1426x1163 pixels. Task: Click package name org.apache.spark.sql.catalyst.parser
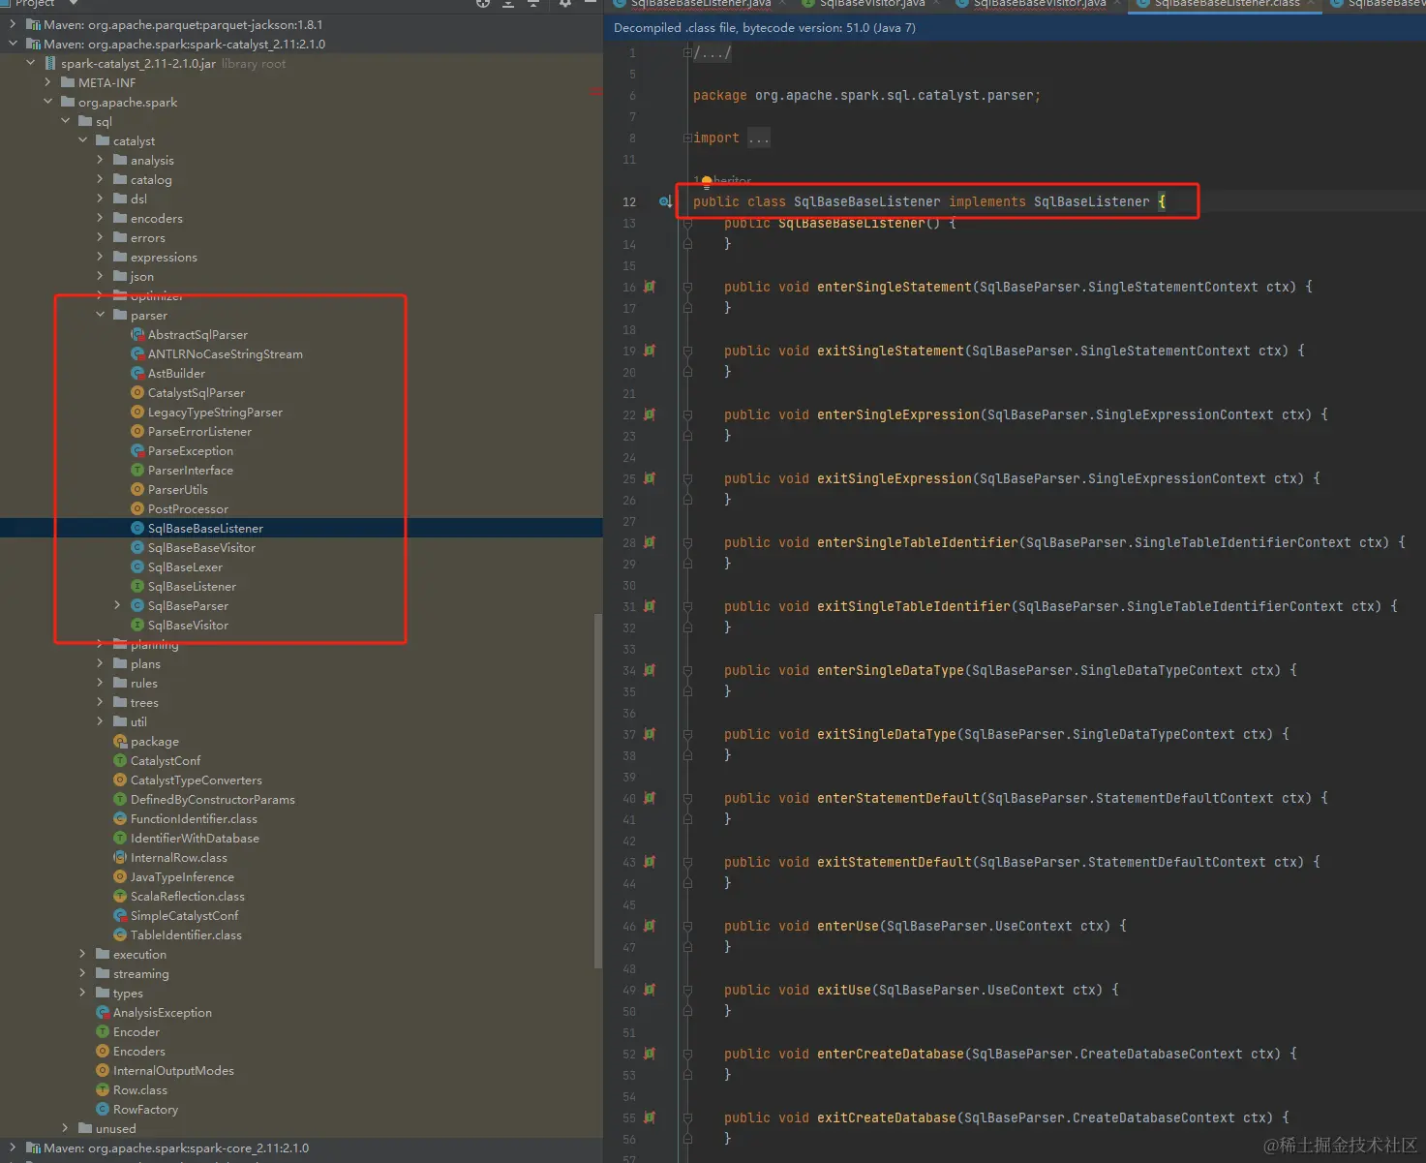click(x=896, y=95)
